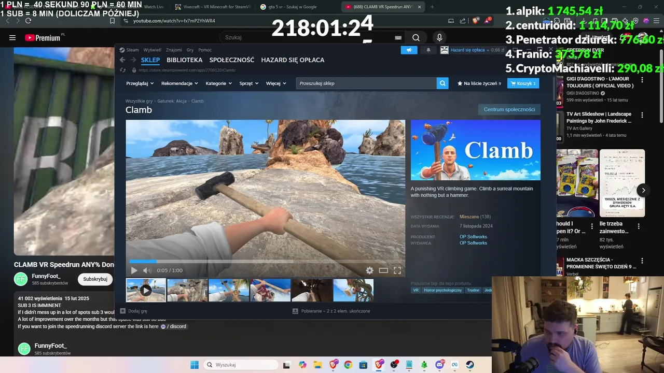Viewport: 664px width, 373px height.
Task: Open the Znajomi menu in Steam
Action: click(x=174, y=50)
